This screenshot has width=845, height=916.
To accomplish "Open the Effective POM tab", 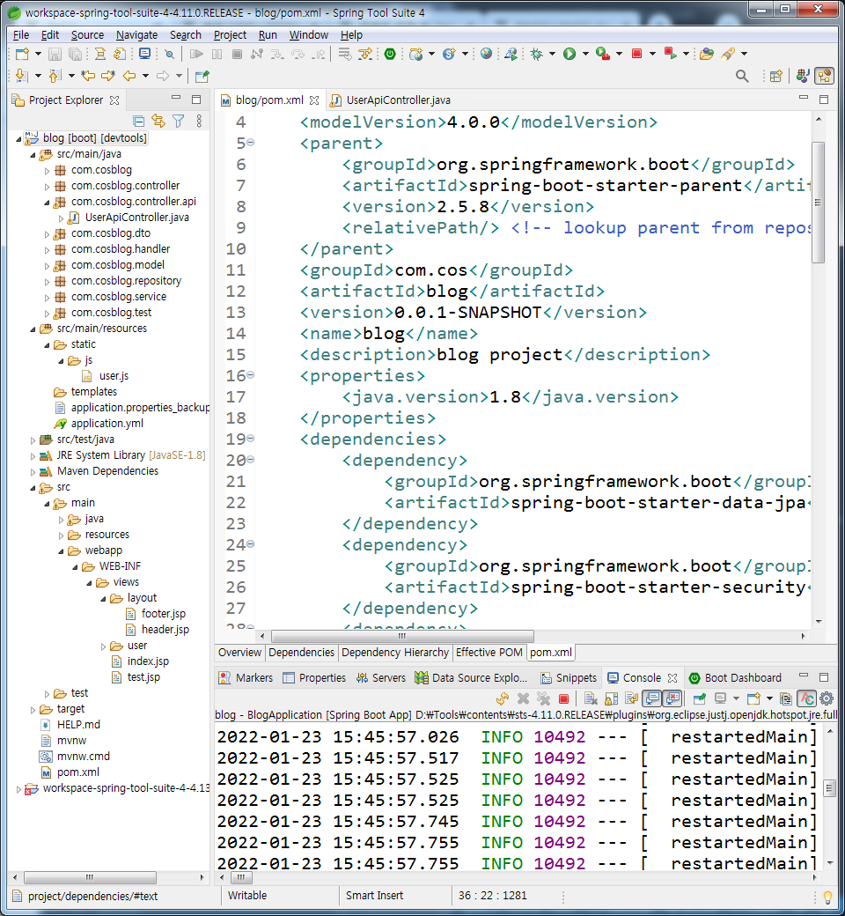I will click(x=489, y=653).
